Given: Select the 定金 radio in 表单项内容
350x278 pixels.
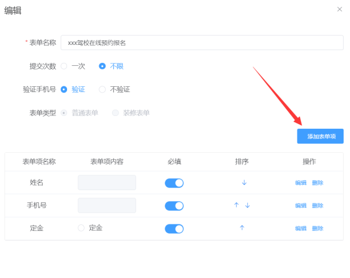Looking at the screenshot, I should click(82, 228).
